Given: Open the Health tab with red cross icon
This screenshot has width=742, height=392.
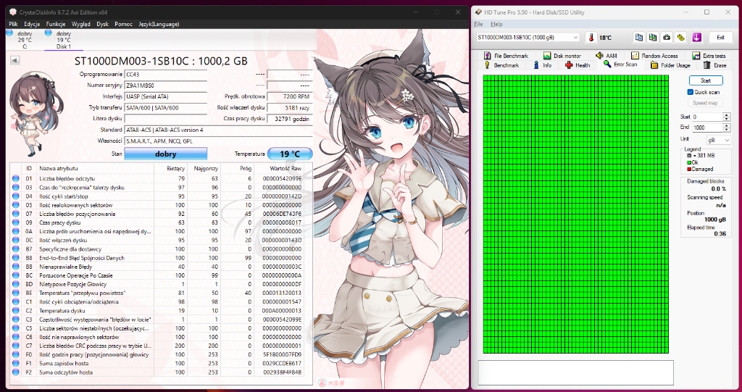Looking at the screenshot, I should tap(578, 65).
